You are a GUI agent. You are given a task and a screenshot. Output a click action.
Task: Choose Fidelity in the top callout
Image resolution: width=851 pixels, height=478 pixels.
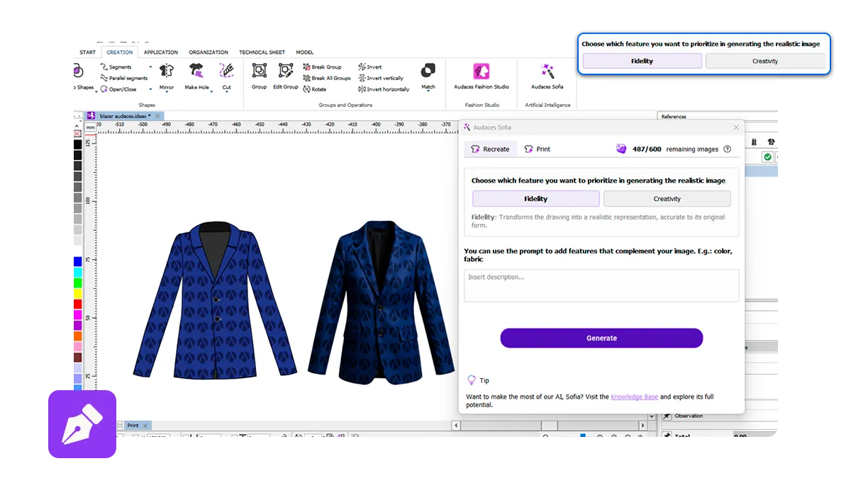click(x=643, y=61)
